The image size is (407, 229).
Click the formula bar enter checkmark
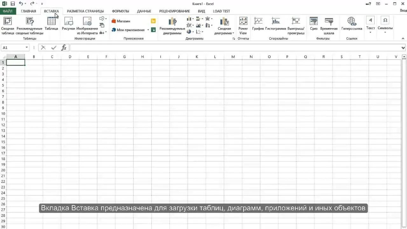coord(54,48)
